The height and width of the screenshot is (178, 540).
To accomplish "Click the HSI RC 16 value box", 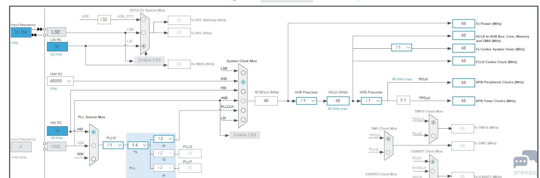I will click(x=57, y=131).
